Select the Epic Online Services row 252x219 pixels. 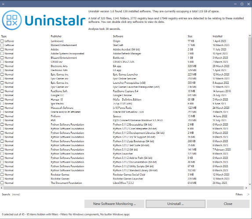click(124, 79)
